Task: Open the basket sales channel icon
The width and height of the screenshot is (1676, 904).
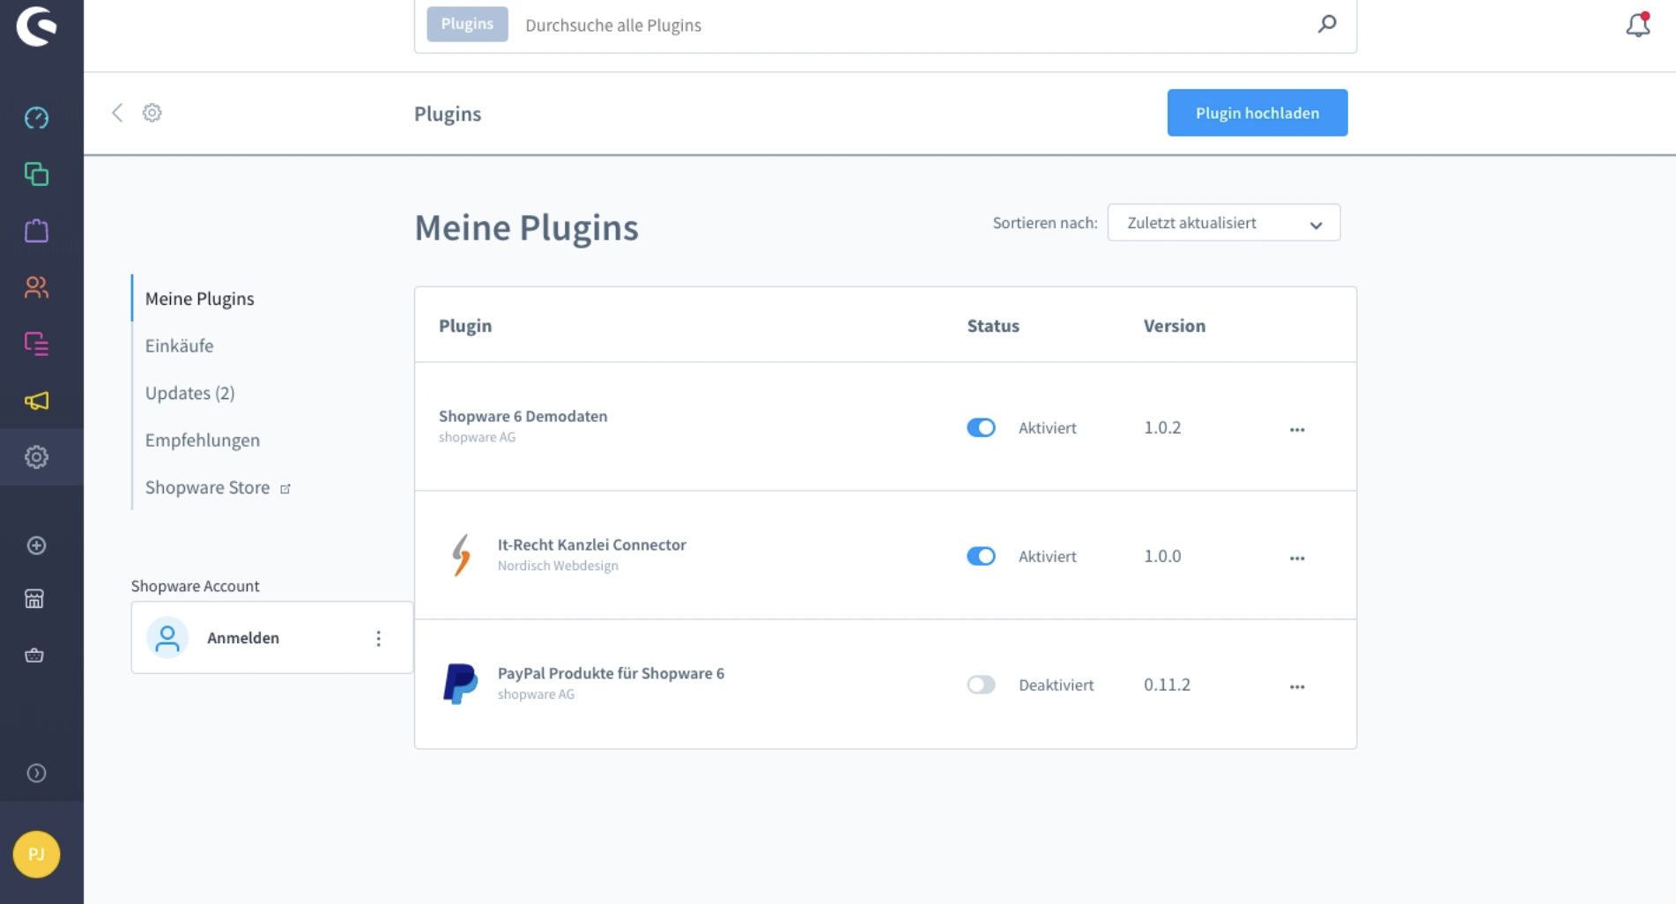Action: [x=34, y=656]
